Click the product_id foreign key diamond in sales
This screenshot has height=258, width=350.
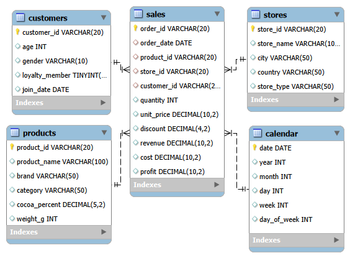(136, 57)
